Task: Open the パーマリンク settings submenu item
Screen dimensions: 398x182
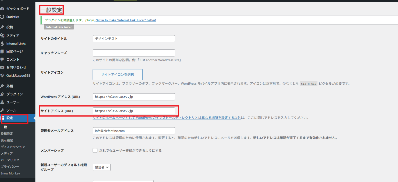Action: (x=10, y=160)
